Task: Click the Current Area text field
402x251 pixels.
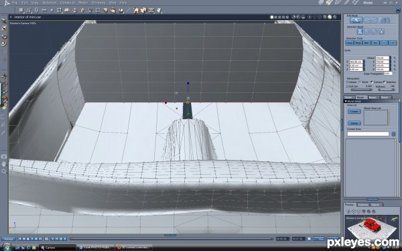Action: [368, 134]
